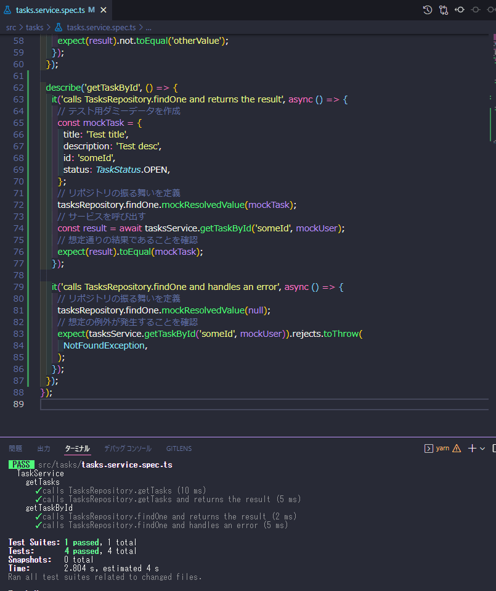Open the file history clock icon
Screen dimensions: 496x591
click(427, 10)
